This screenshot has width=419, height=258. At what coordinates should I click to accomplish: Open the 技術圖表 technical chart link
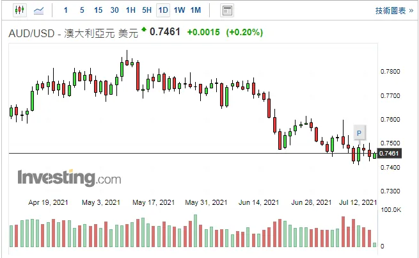click(x=394, y=11)
